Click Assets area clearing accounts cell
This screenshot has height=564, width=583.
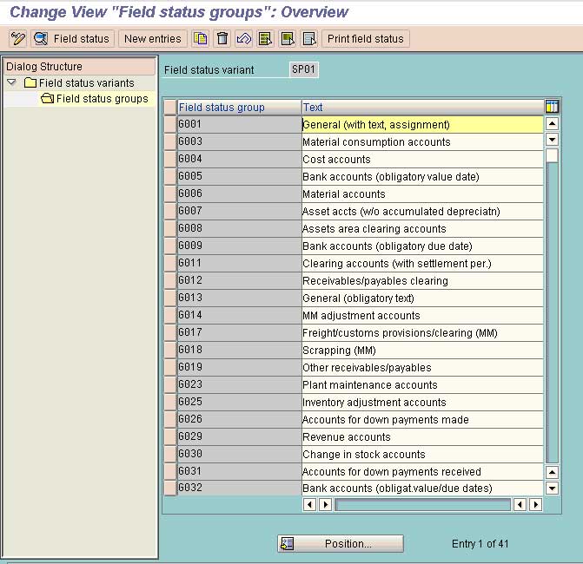pyautogui.click(x=423, y=229)
